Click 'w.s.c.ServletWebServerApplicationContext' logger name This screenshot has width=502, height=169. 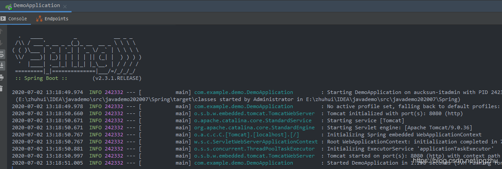pos(256,142)
